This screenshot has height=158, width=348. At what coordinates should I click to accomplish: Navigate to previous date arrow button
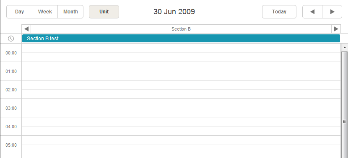point(312,12)
